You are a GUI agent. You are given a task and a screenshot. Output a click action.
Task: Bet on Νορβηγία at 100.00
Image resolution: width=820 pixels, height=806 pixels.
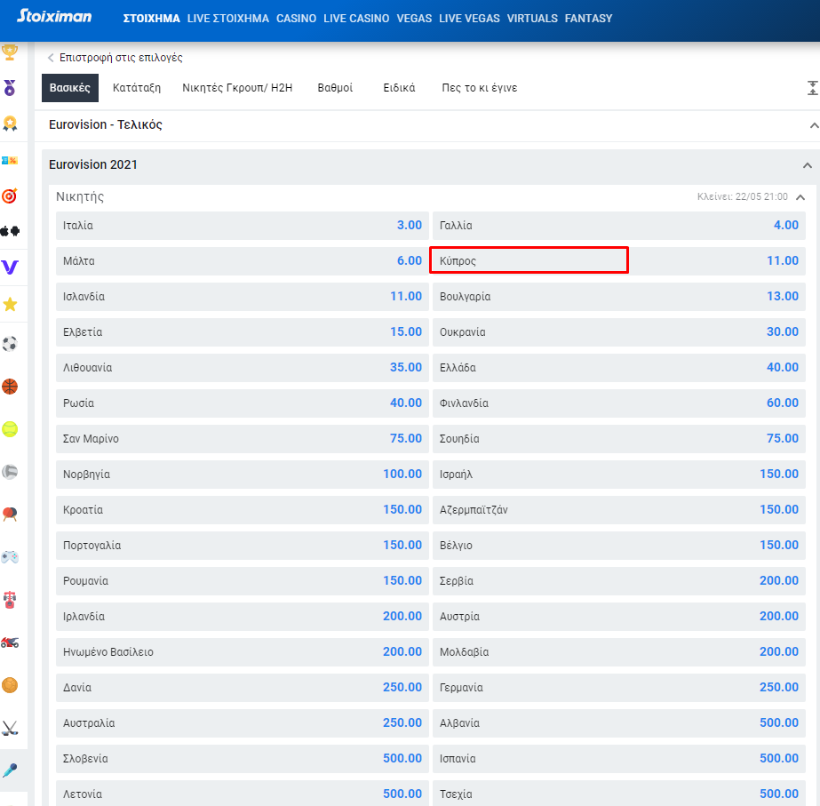pyautogui.click(x=243, y=475)
